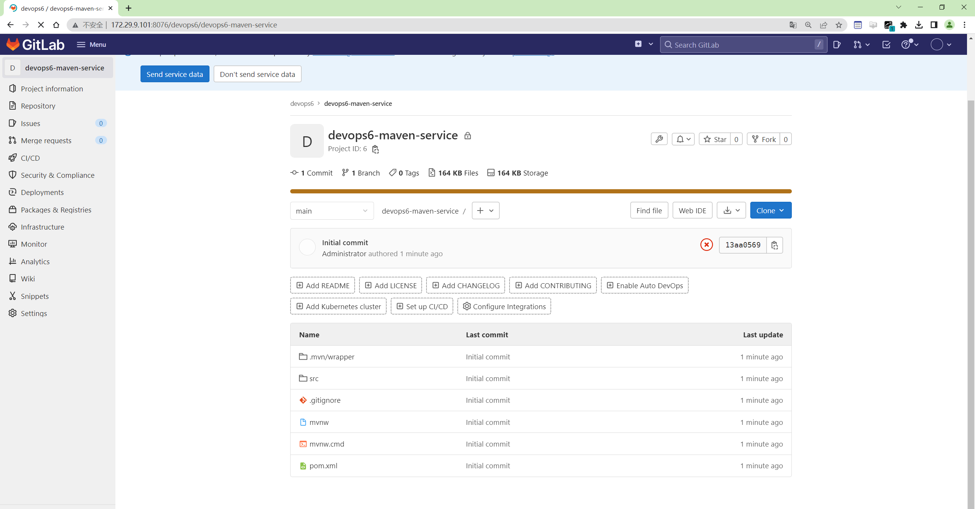This screenshot has height=509, width=975.
Task: Click the wrench admin button
Action: (659, 139)
